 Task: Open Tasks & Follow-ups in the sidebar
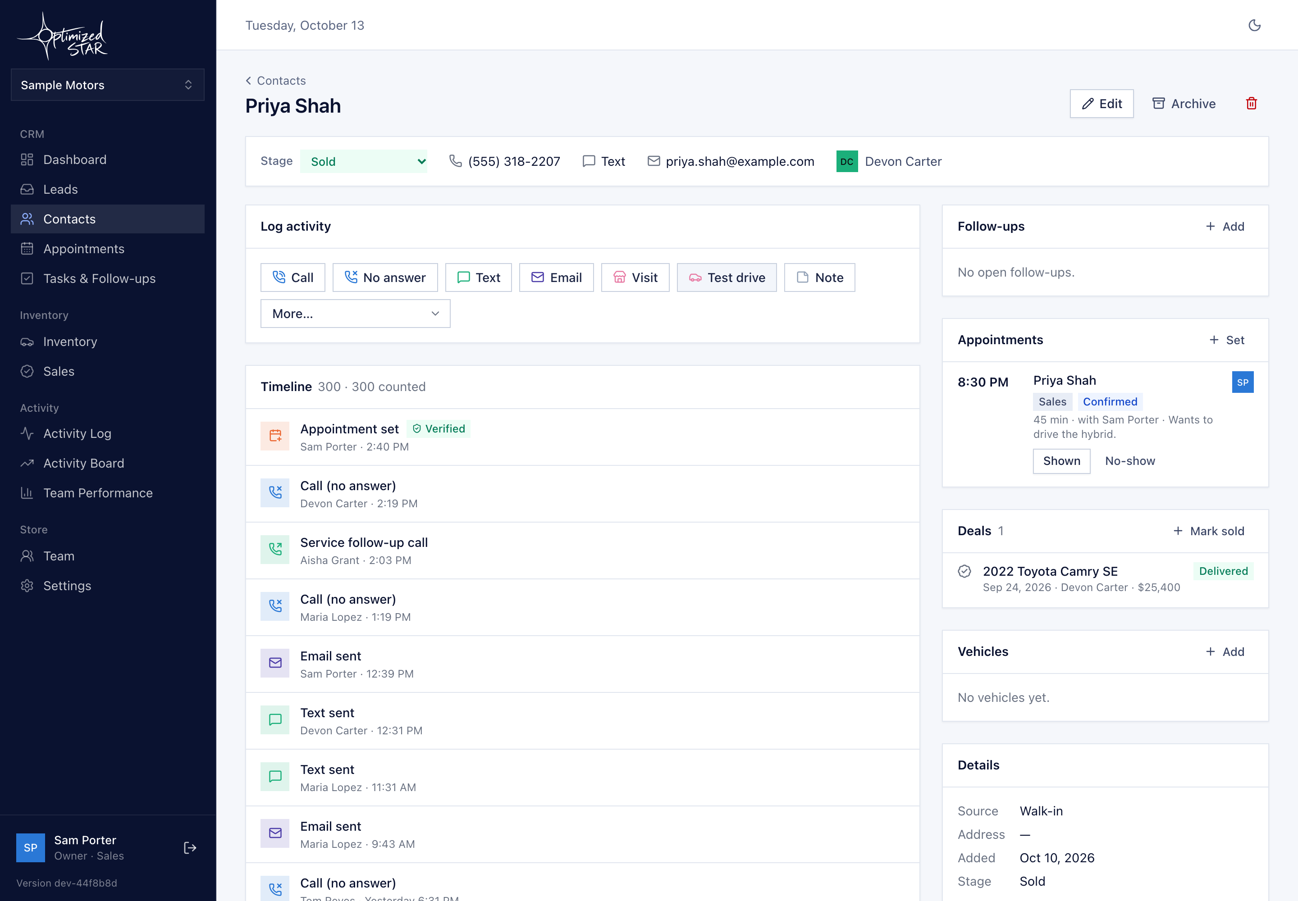[x=107, y=278]
